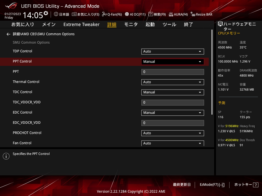
Task: Switch to お気に入り tab
Action: click(23, 24)
